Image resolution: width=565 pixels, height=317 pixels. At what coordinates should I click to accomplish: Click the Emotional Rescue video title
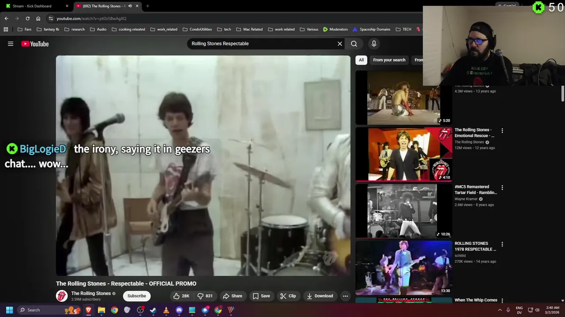click(x=475, y=133)
